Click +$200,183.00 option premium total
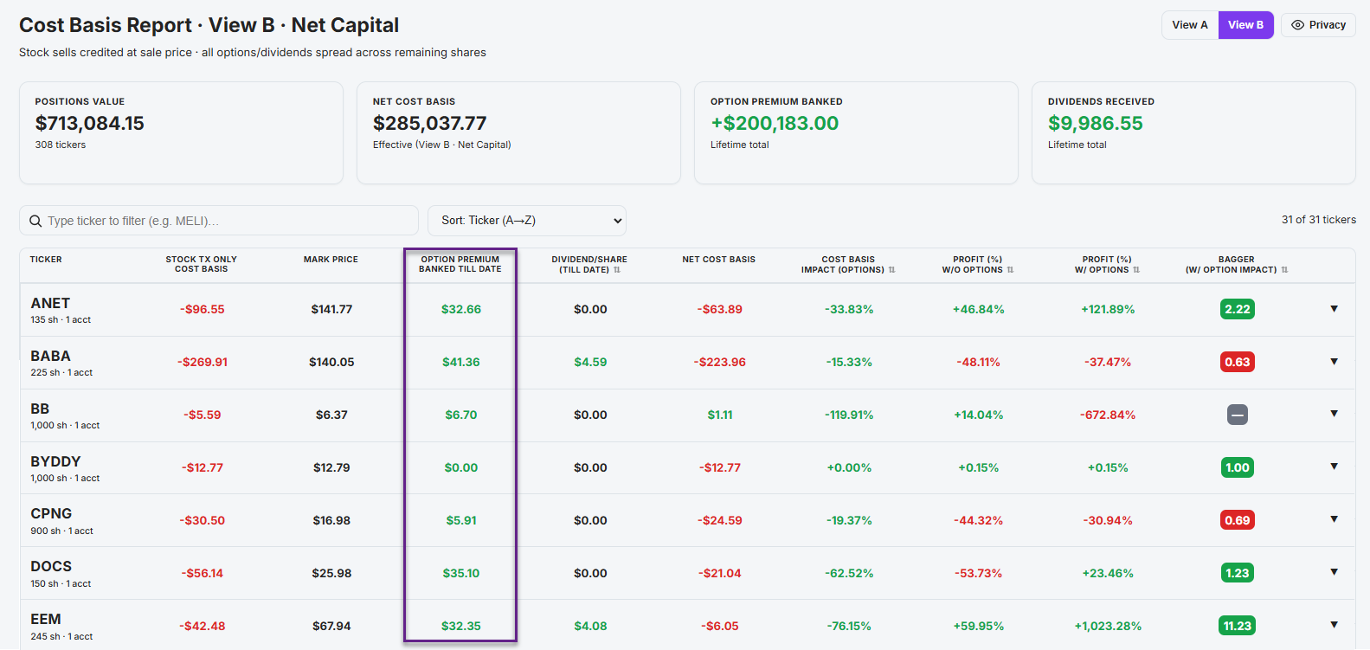This screenshot has height=650, width=1370. click(x=775, y=123)
